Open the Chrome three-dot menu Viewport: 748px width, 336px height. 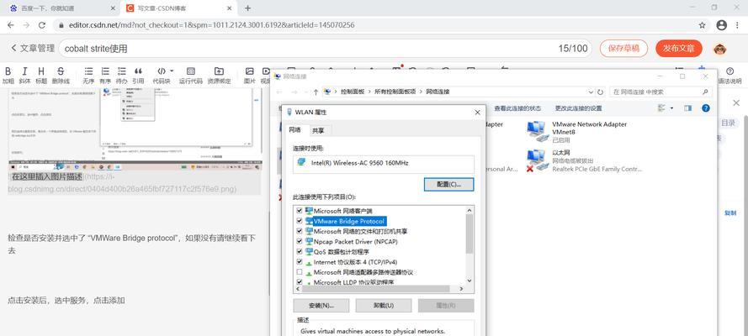point(738,25)
